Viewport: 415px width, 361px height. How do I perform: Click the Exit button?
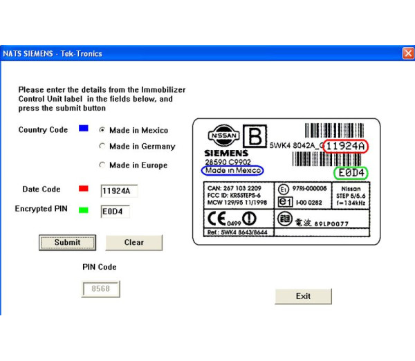coord(303,296)
